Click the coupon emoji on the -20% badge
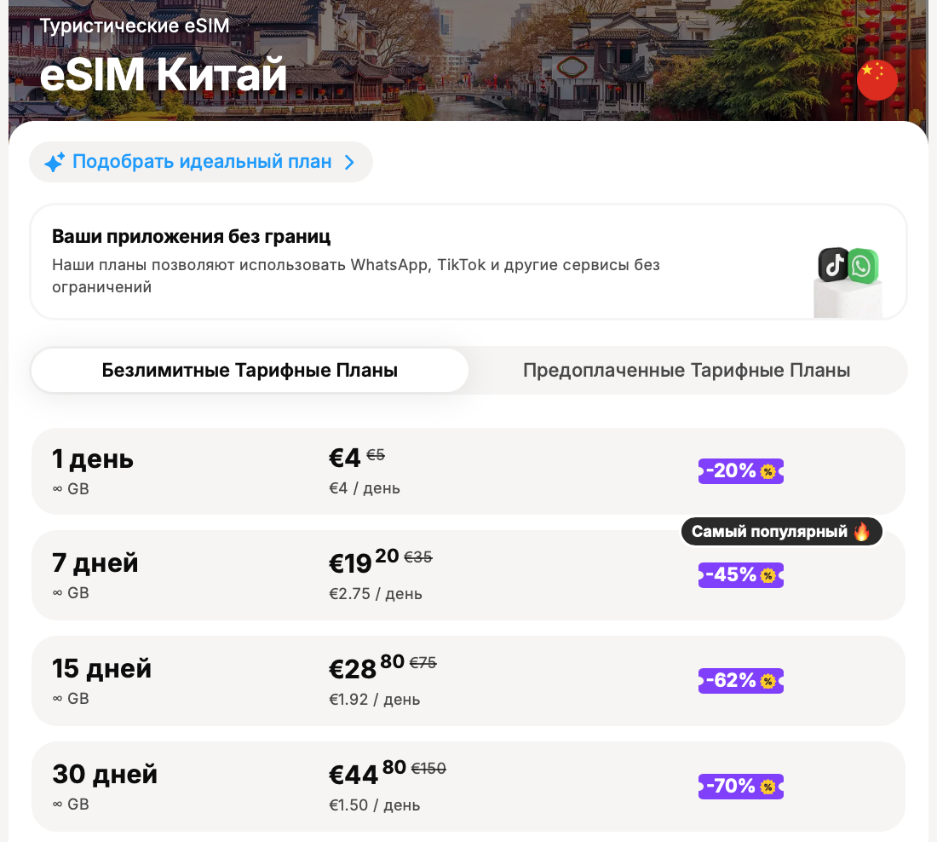Screen dimensions: 937x842 767,470
